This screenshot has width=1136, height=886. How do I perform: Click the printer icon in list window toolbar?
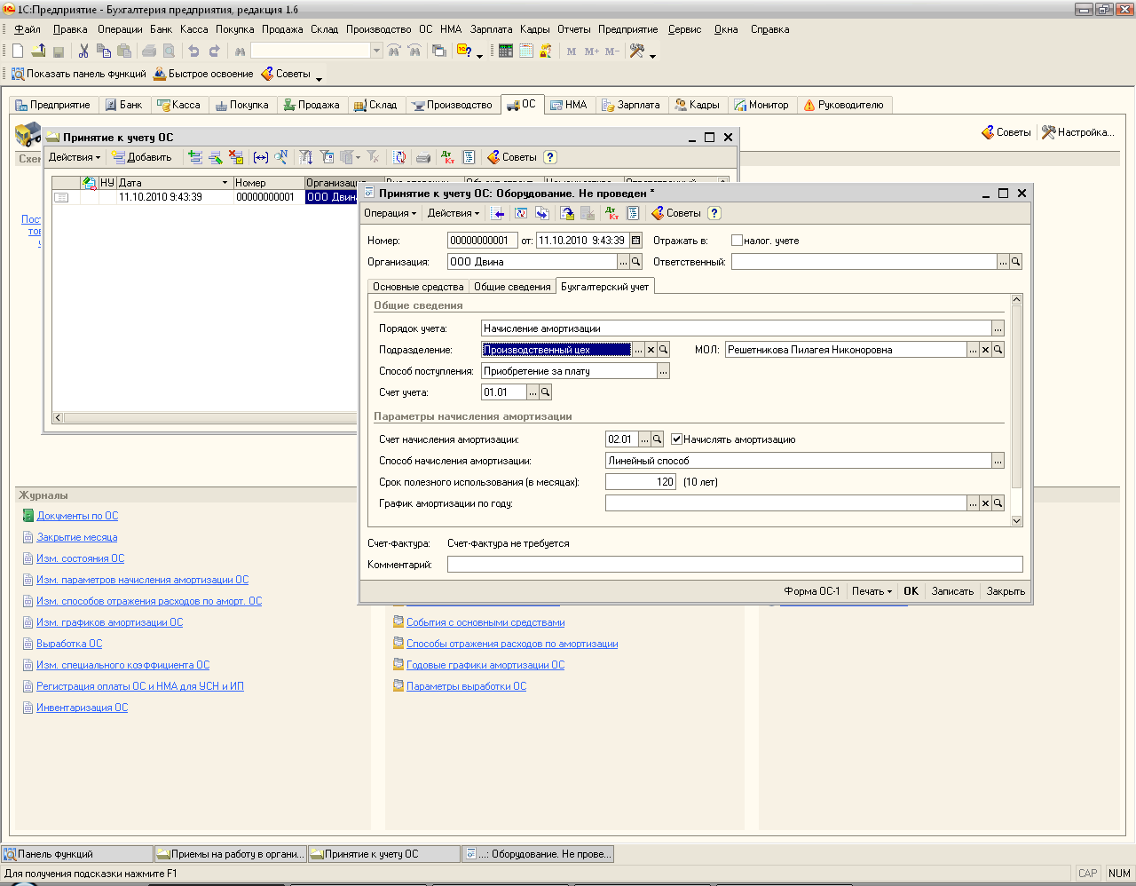[423, 157]
